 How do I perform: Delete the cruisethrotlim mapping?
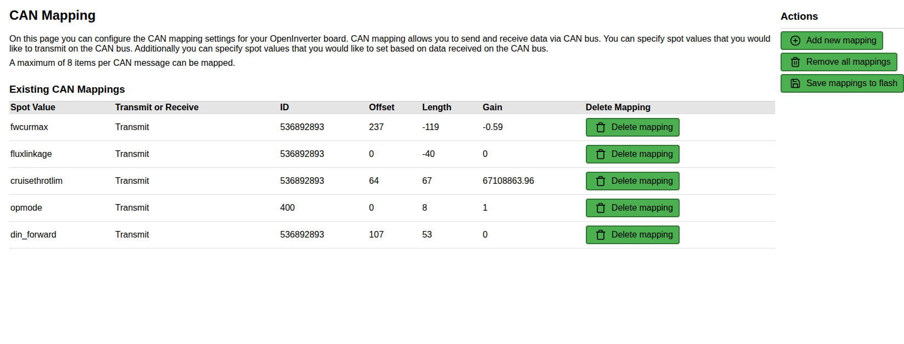click(632, 181)
